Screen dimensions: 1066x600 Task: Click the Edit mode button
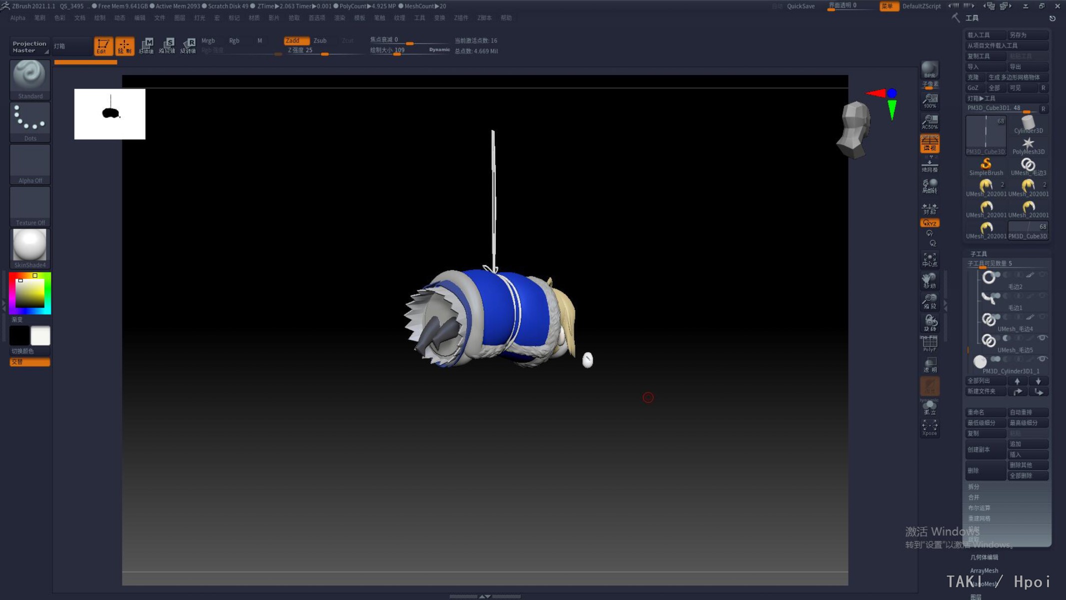click(103, 46)
